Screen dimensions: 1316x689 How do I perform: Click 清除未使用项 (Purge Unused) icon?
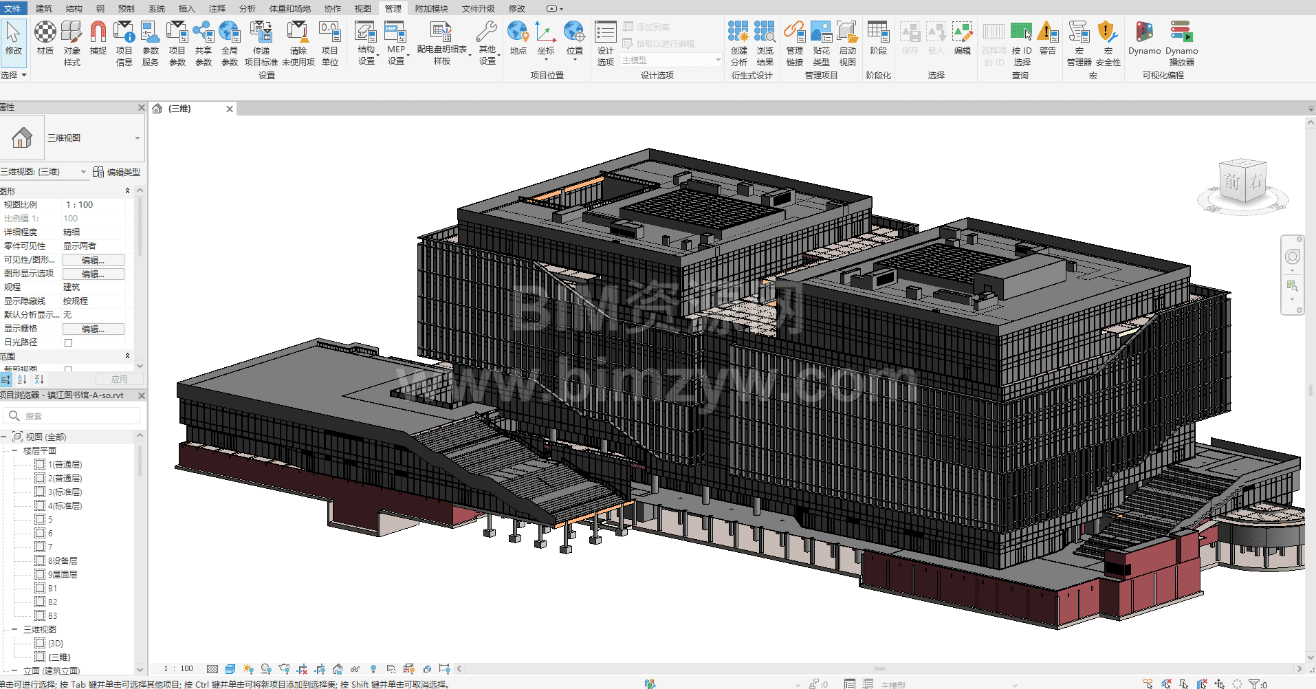(298, 43)
